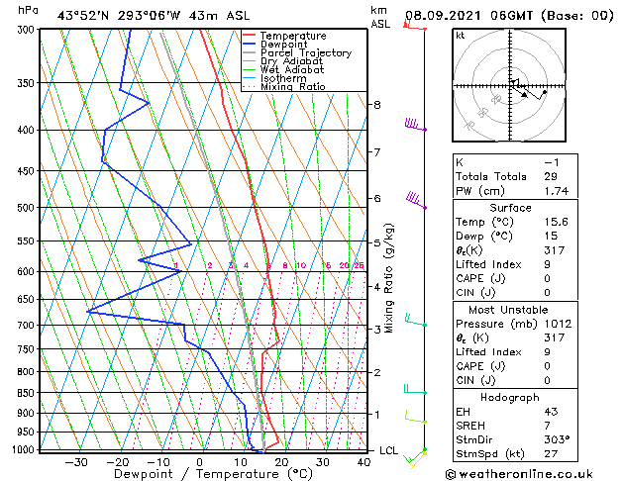
Task: Click the EH value 43
Action: click(x=551, y=412)
